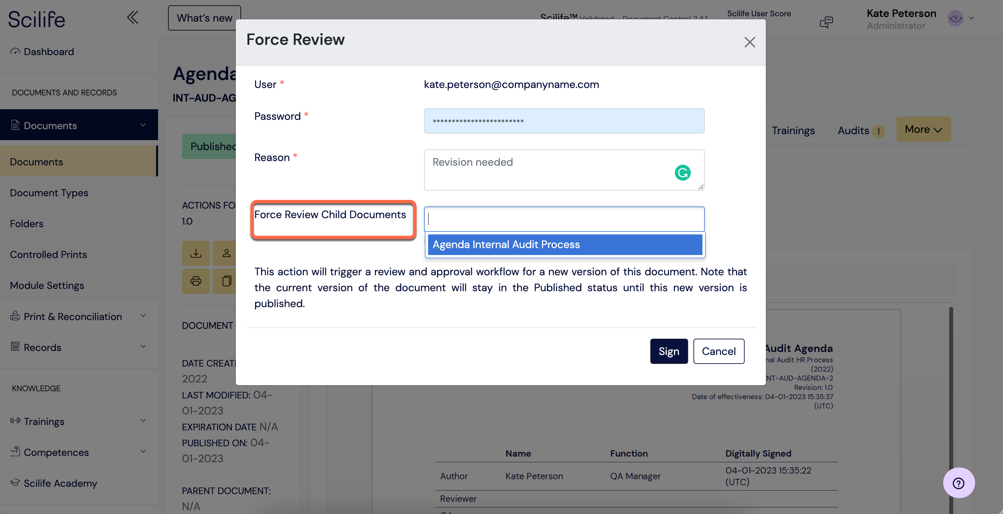Open the Documents submenu item
Image resolution: width=1003 pixels, height=514 pixels.
[79, 161]
